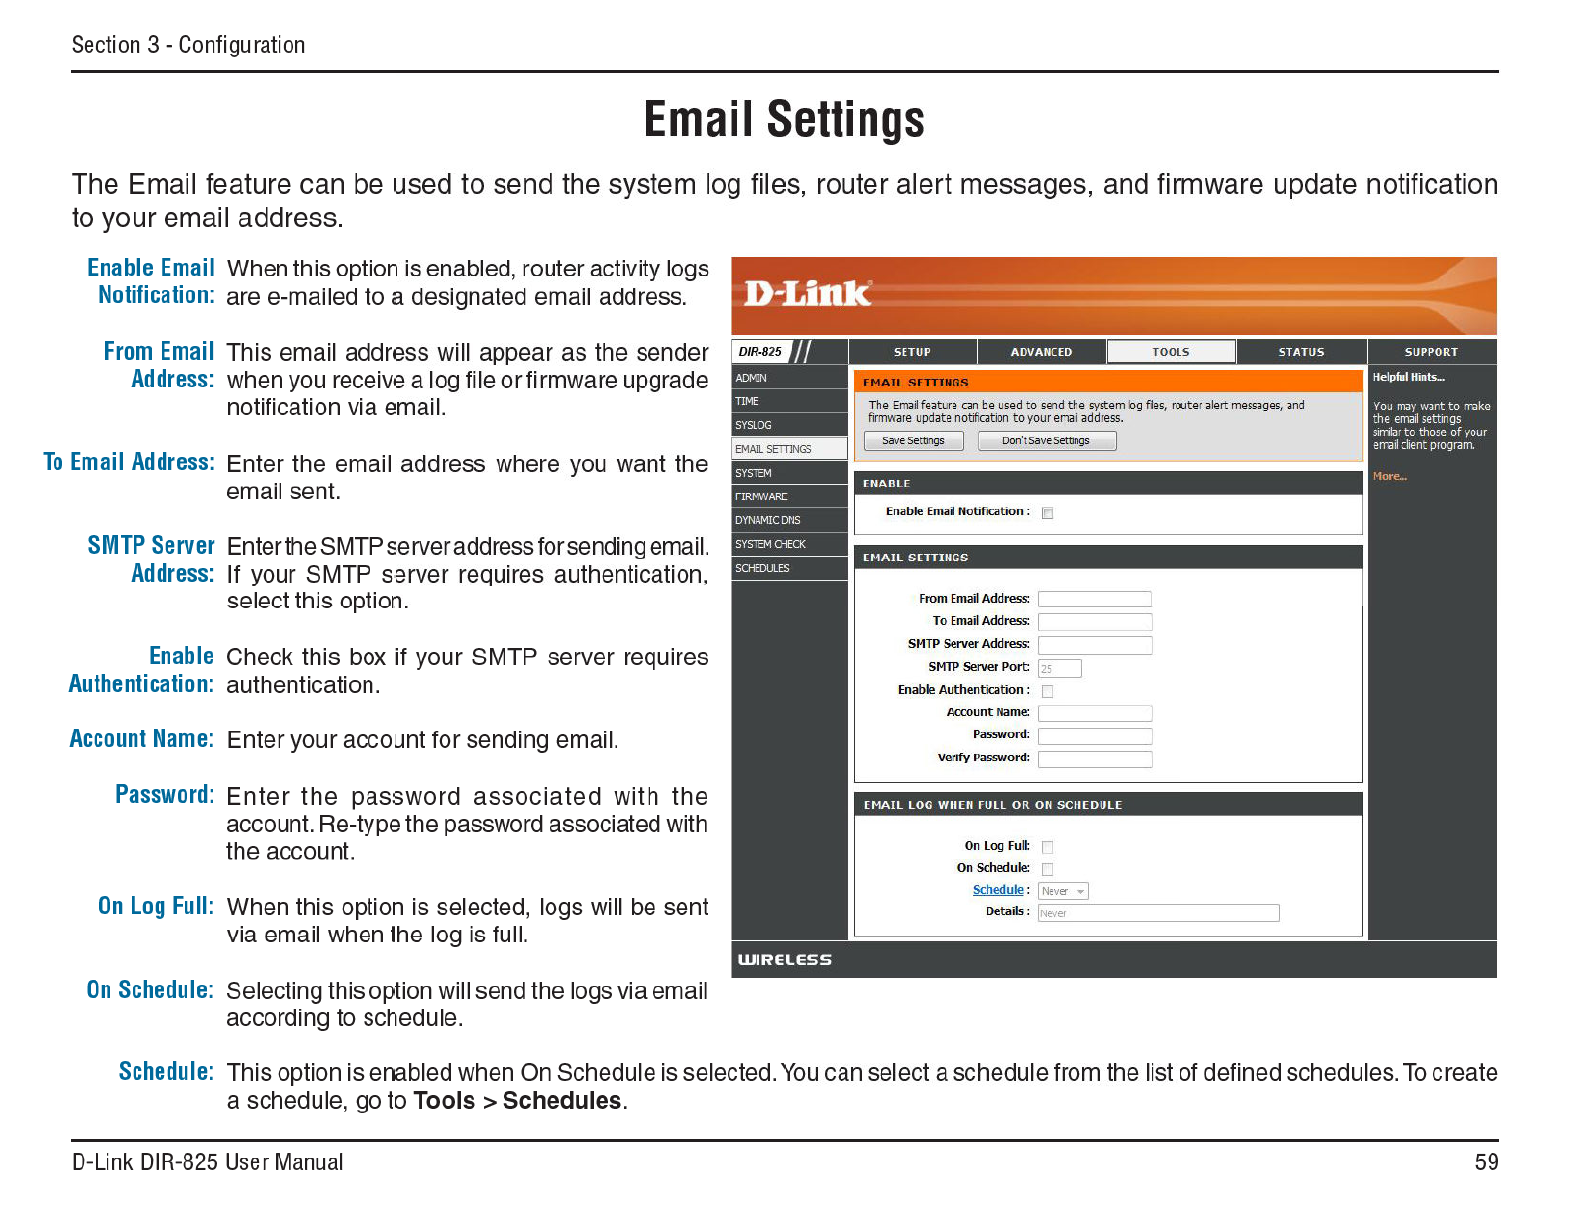Check the On Log Full checkbox

[1047, 847]
